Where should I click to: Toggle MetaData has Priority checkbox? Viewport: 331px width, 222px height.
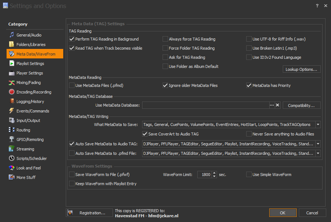coord(249,85)
